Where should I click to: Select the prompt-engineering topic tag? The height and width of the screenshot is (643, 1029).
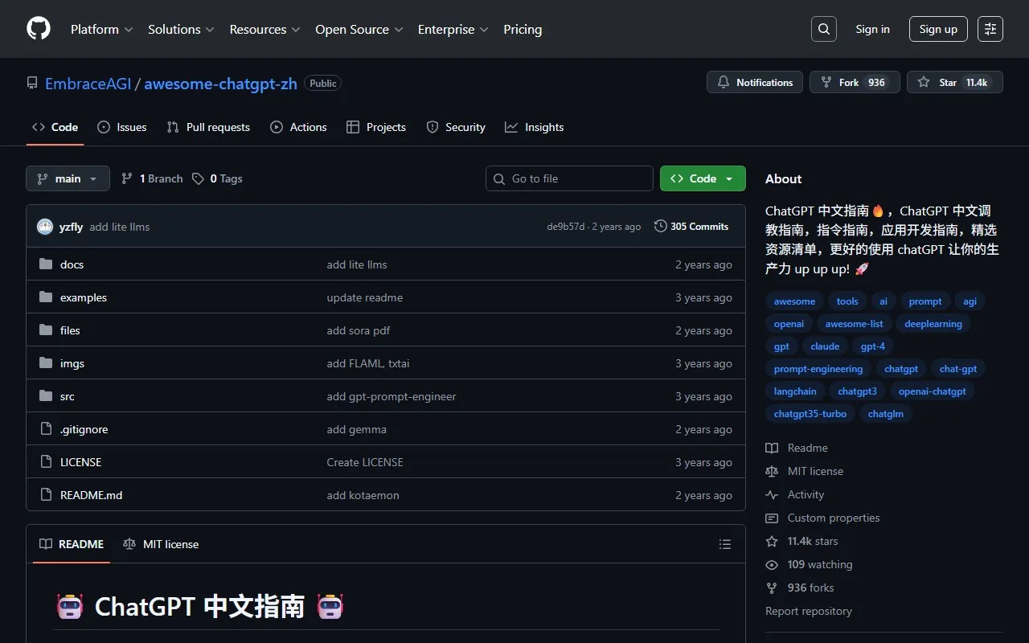click(x=818, y=369)
